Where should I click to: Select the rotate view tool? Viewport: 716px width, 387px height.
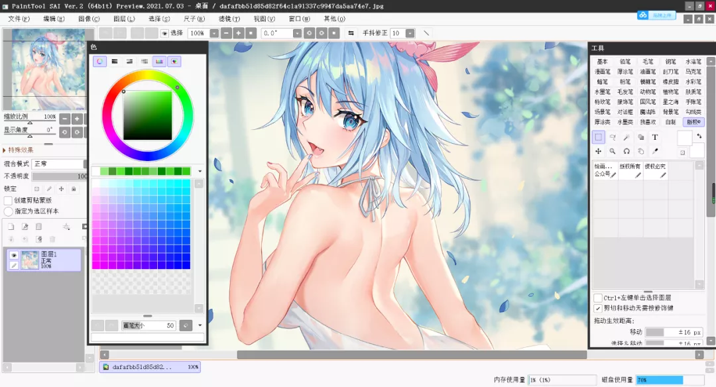626,152
